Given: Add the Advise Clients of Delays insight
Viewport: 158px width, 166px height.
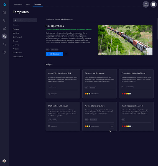Looking at the screenshot, I should [112, 126].
